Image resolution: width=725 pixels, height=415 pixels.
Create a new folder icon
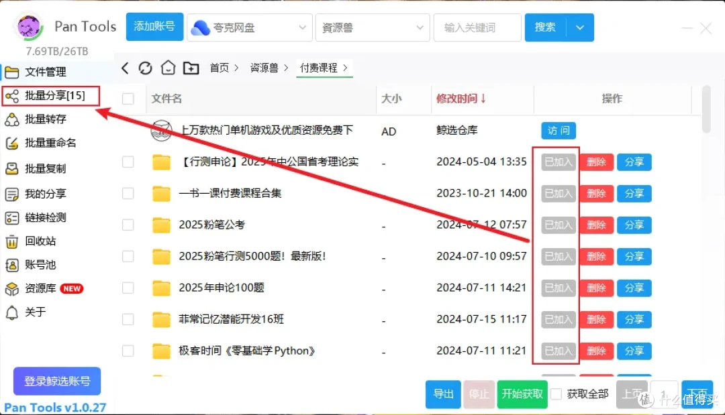click(x=191, y=68)
